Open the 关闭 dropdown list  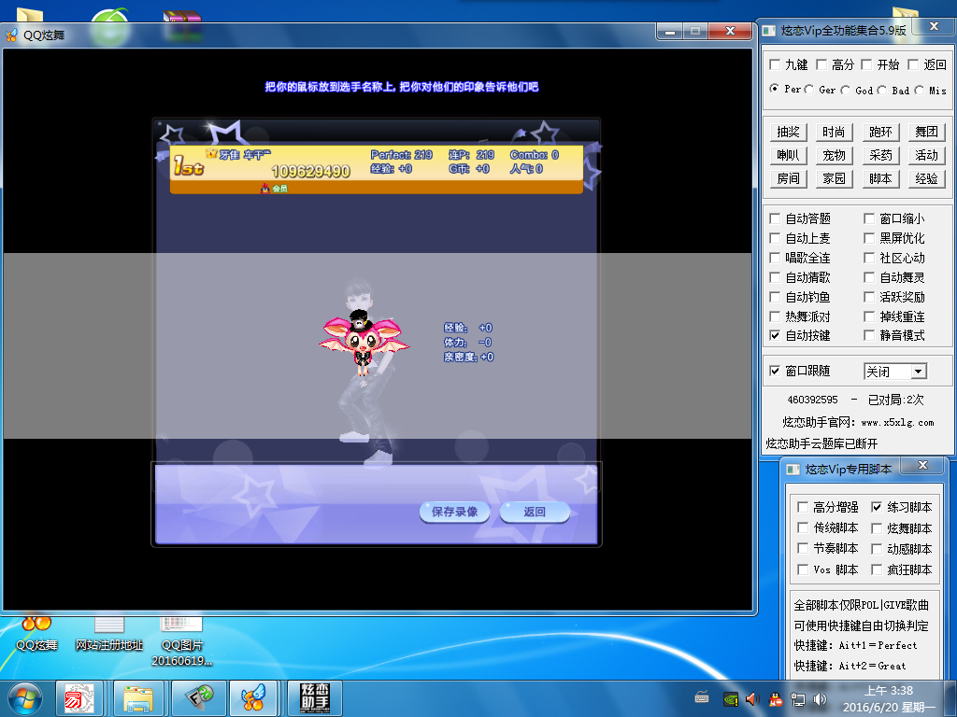click(x=918, y=372)
